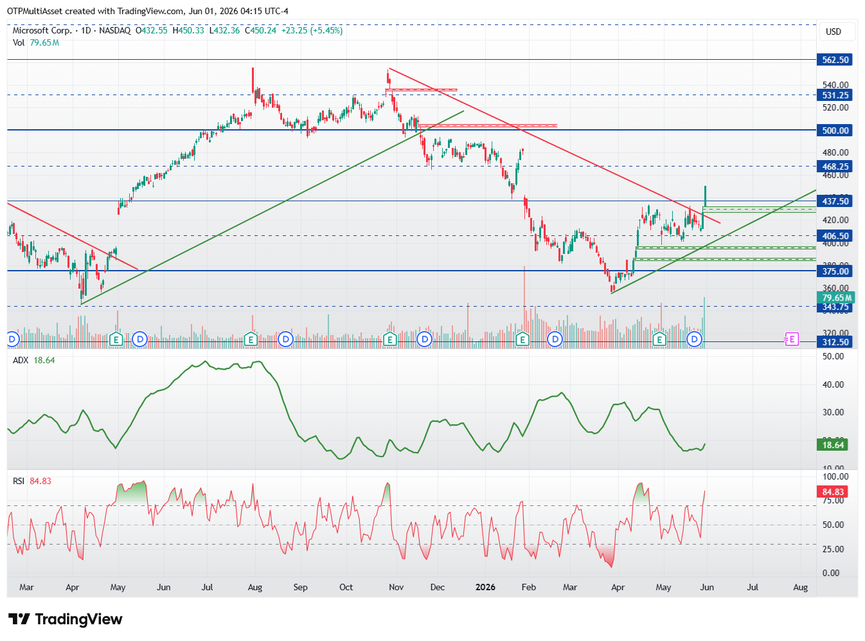Click the green 18.64 ADX axis label

[833, 445]
